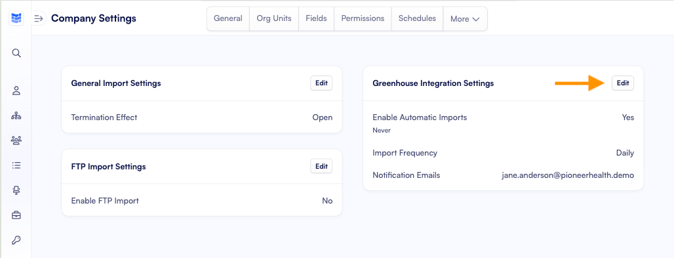Open the list view sidebar icon

coord(16,165)
